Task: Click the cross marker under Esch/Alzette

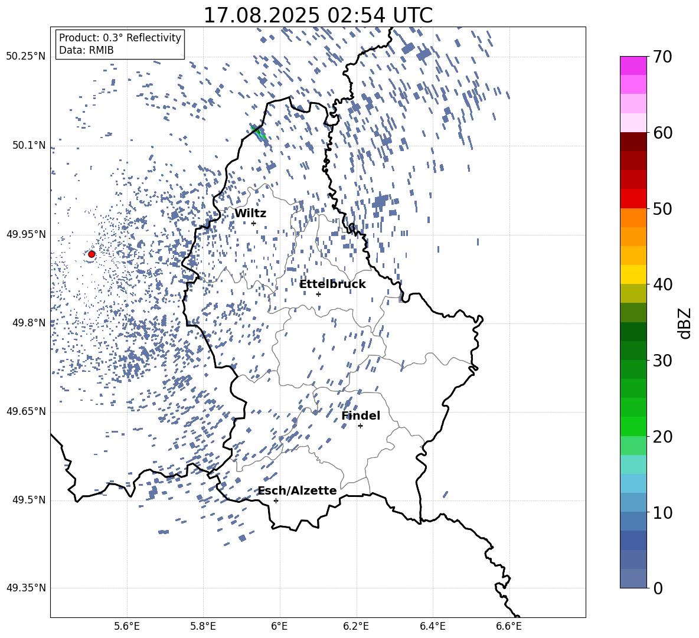Action: [x=276, y=500]
